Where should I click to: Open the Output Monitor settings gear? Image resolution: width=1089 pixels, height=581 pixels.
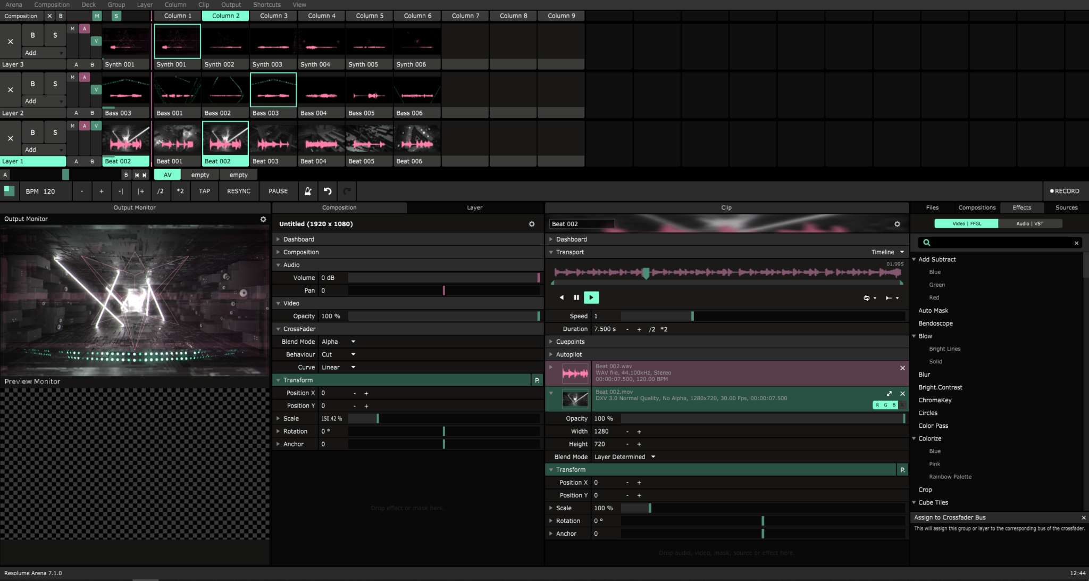click(x=263, y=219)
